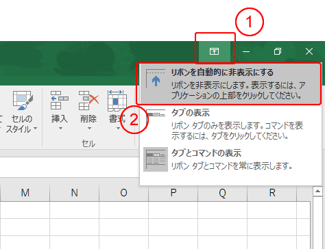Click the 挿入 cells icon

tap(59, 101)
